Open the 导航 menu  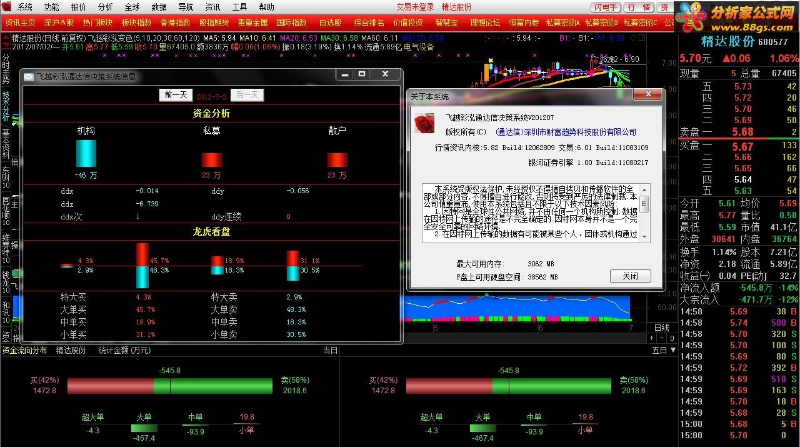pyautogui.click(x=186, y=8)
